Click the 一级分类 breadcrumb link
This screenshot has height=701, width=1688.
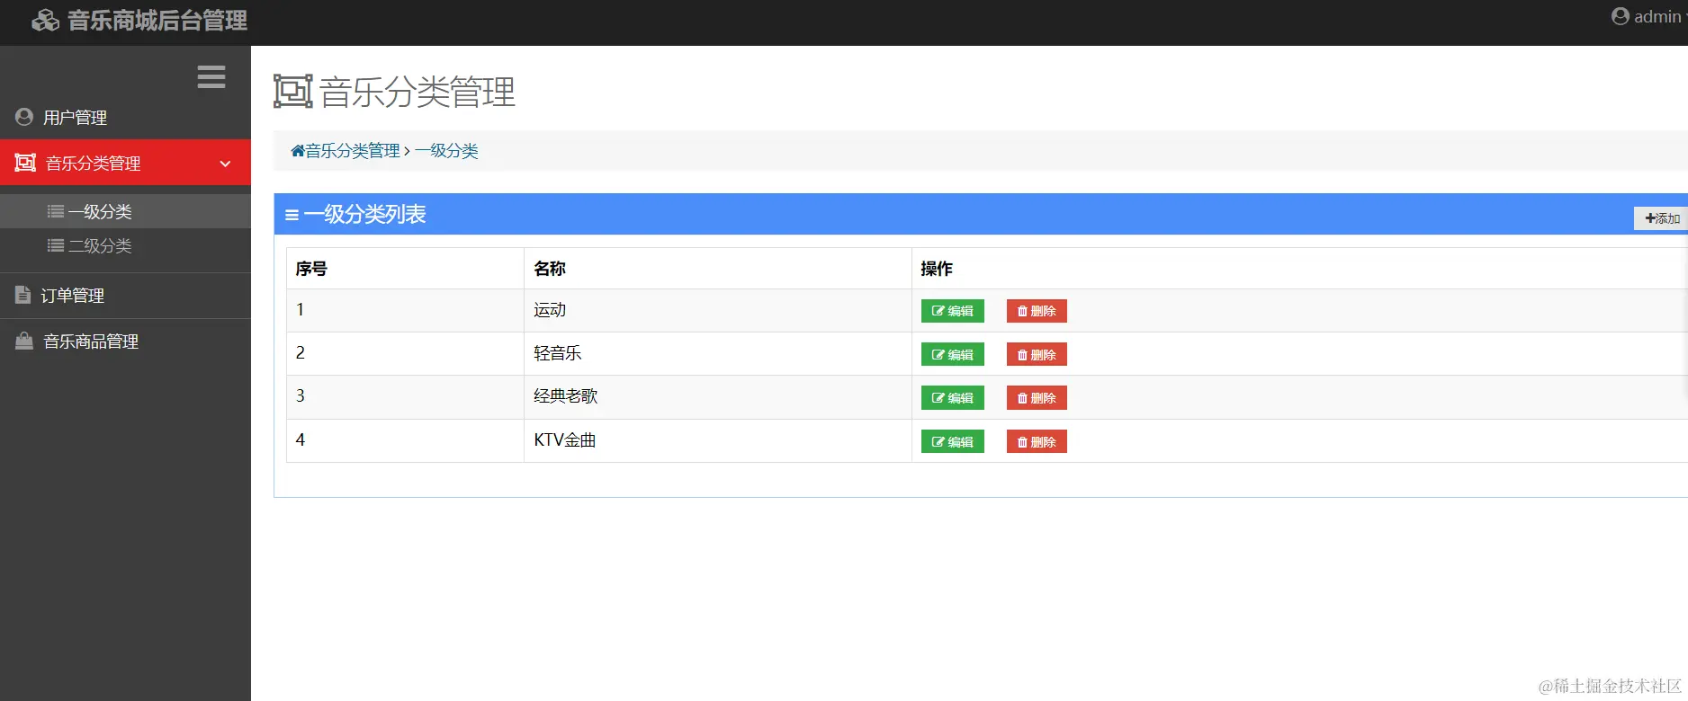(x=446, y=151)
